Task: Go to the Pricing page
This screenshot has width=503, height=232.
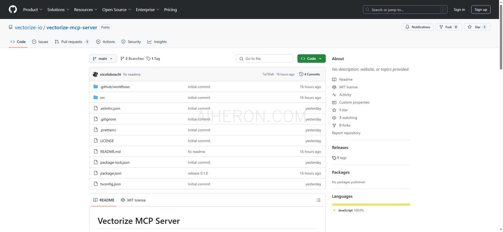Action: (170, 9)
